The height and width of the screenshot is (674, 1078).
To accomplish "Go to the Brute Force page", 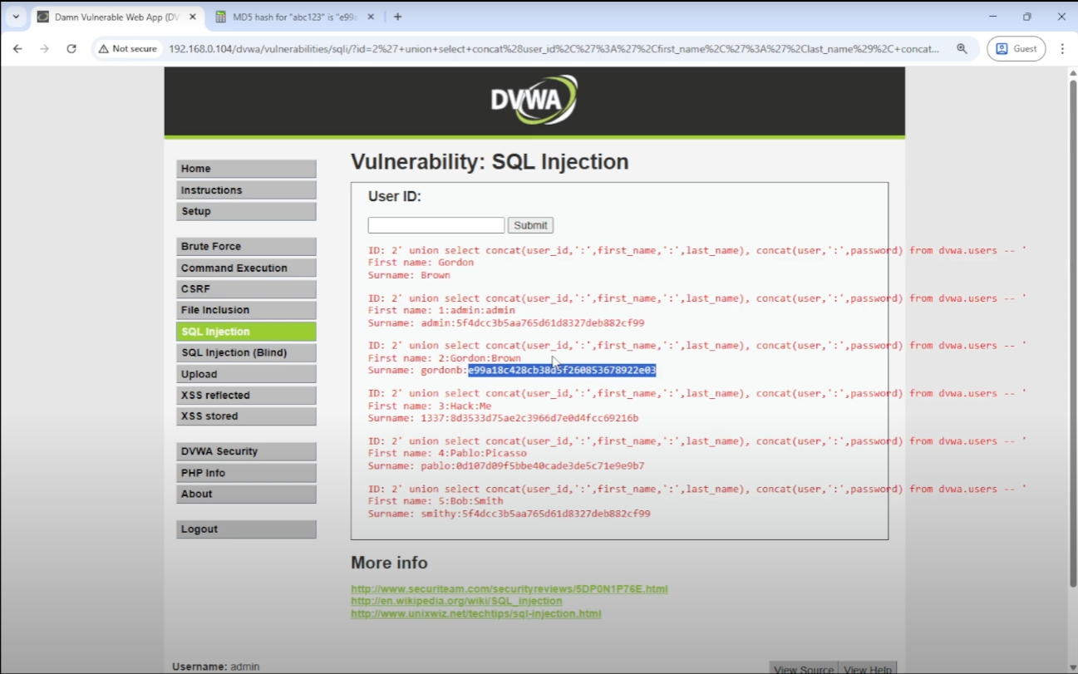I will 246,247.
